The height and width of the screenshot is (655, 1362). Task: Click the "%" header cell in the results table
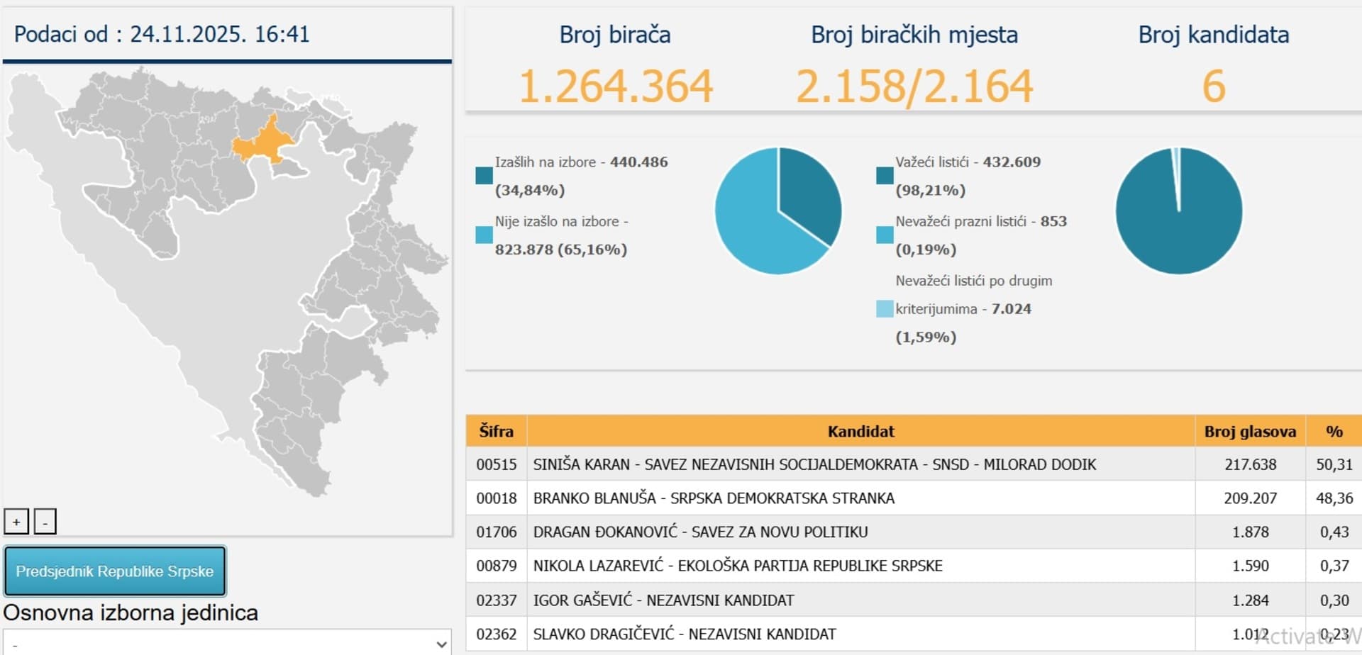click(x=1334, y=431)
